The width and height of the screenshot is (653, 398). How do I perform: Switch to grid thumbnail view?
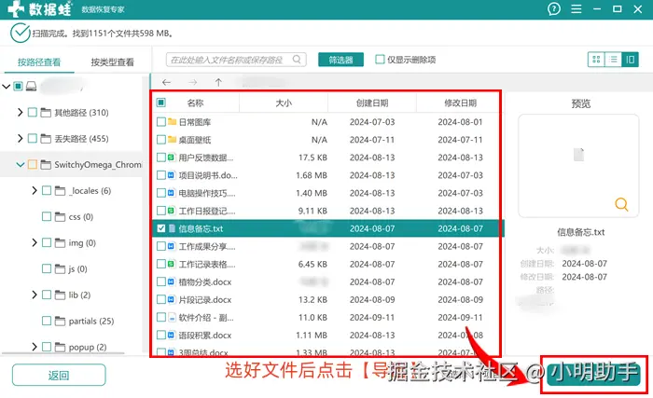point(596,60)
